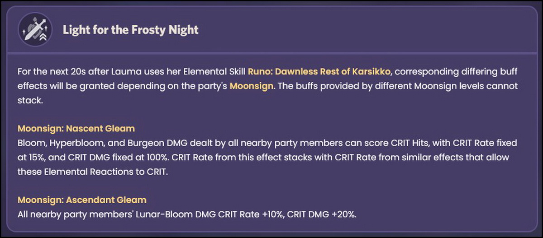543x238 pixels.
Task: Open the highlighted Moonsign link
Action: point(252,86)
